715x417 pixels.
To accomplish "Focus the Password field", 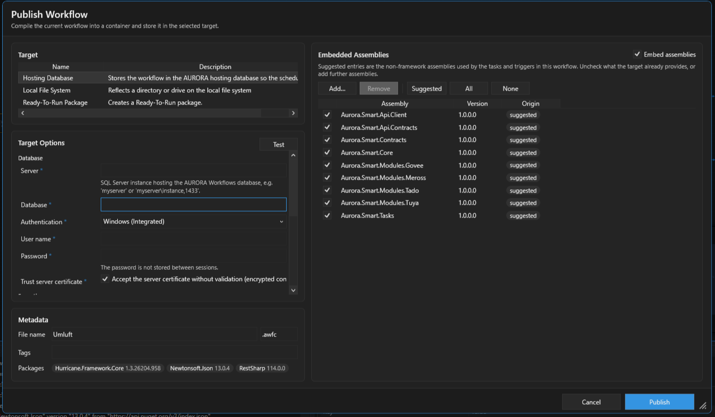I will (193, 256).
